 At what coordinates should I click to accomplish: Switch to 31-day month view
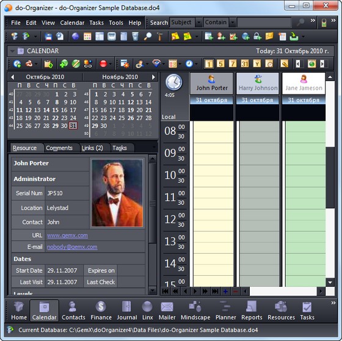tap(245, 64)
